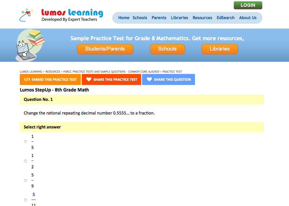Choose the 5/9 answer radio button
The image size is (289, 206).
25,181
